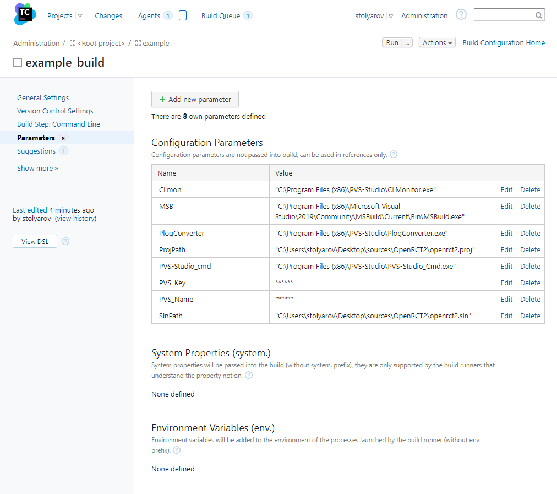Delete the CLmon parameter
This screenshot has width=557, height=494.
pos(530,190)
